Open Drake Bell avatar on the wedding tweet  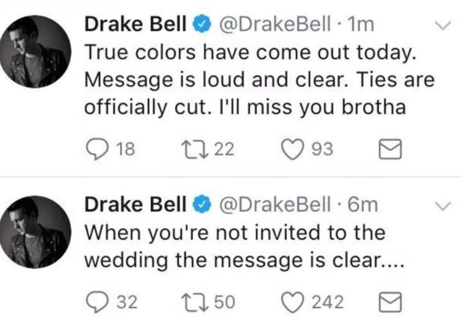35,232
